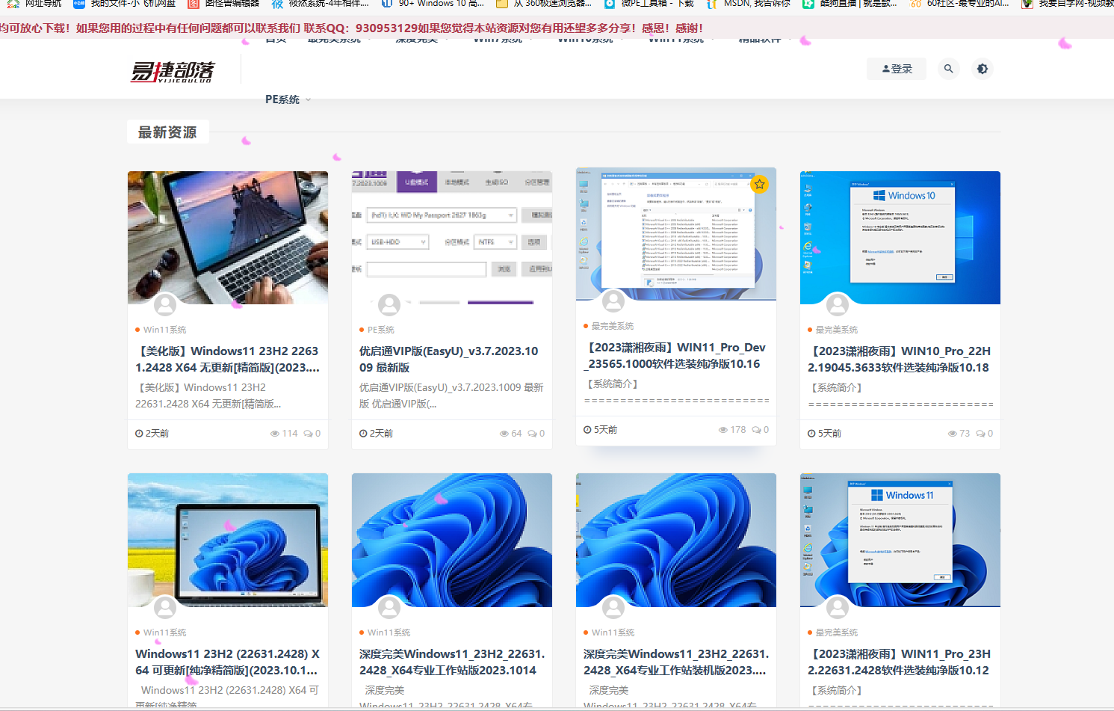Open the title 【2023潇湘夜雨】WIN11_Pro_23H2.22631.2428
The height and width of the screenshot is (711, 1114).
(x=900, y=662)
